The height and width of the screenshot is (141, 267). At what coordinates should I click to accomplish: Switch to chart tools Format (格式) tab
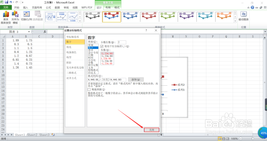(x=117, y=7)
